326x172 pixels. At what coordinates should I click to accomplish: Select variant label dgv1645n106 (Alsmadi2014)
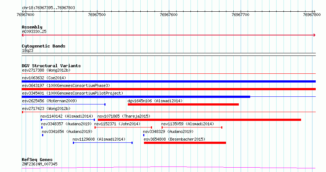tap(155, 101)
